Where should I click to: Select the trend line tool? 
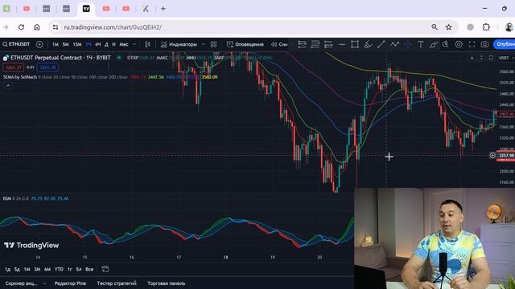(381, 44)
